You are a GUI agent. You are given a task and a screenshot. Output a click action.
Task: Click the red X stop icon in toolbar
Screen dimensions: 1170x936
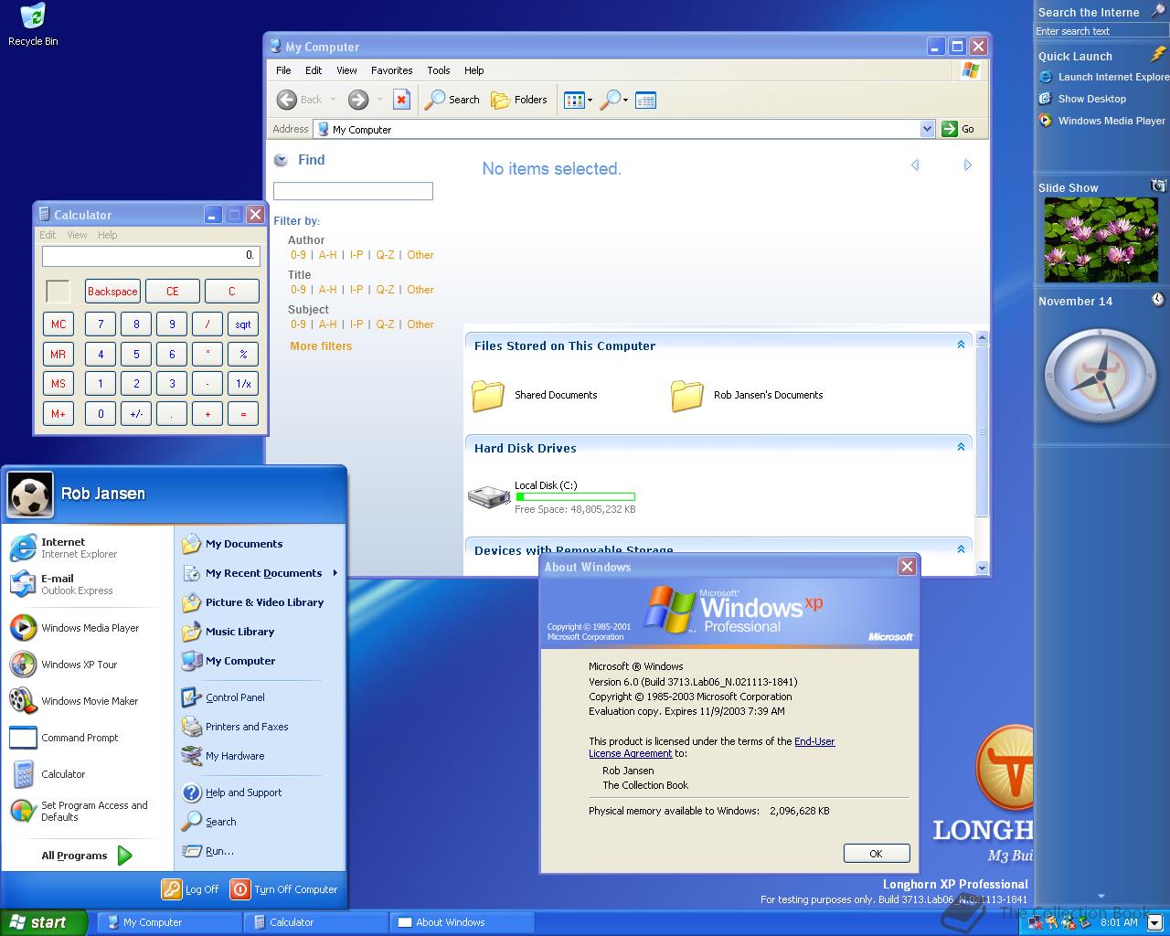[401, 100]
